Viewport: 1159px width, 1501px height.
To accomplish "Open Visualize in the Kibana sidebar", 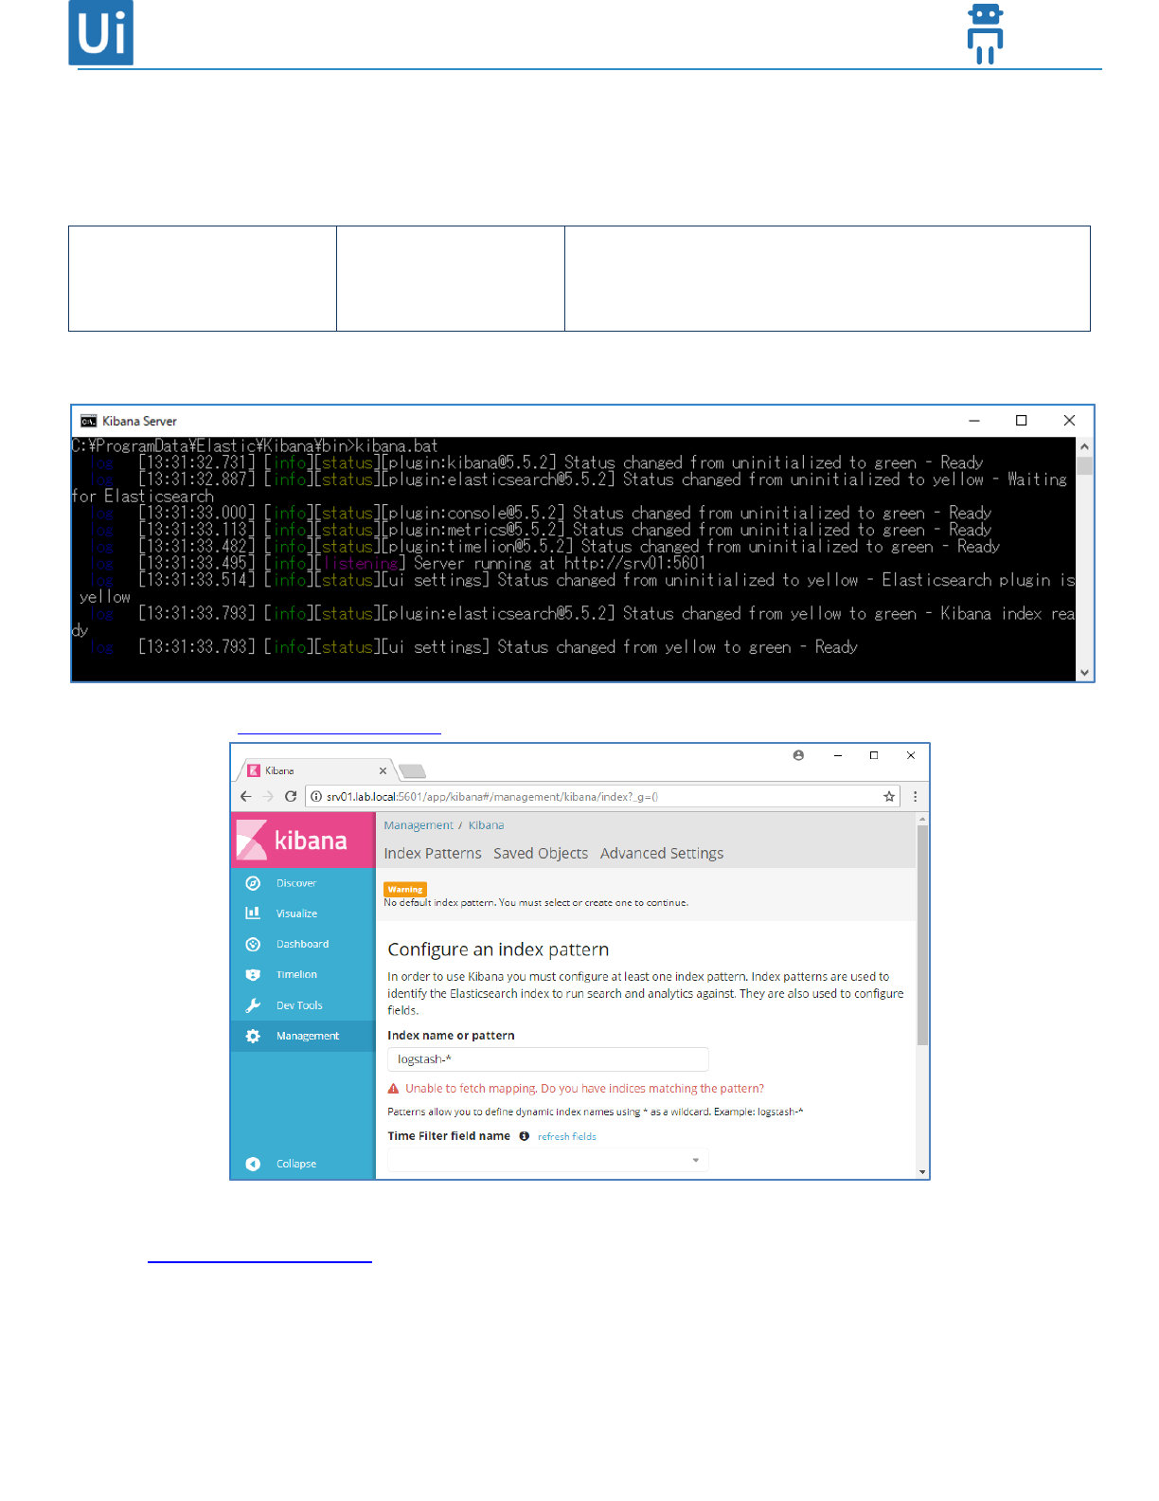I will pyautogui.click(x=296, y=913).
